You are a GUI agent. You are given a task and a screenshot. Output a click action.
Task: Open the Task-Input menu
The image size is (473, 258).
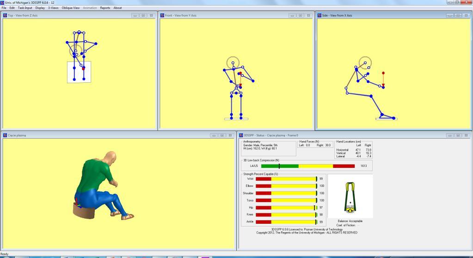25,8
